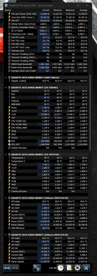The width and height of the screenshot is (97, 276).
Task: Click the lightning icon beside VIN5
Action: click(x=9, y=174)
